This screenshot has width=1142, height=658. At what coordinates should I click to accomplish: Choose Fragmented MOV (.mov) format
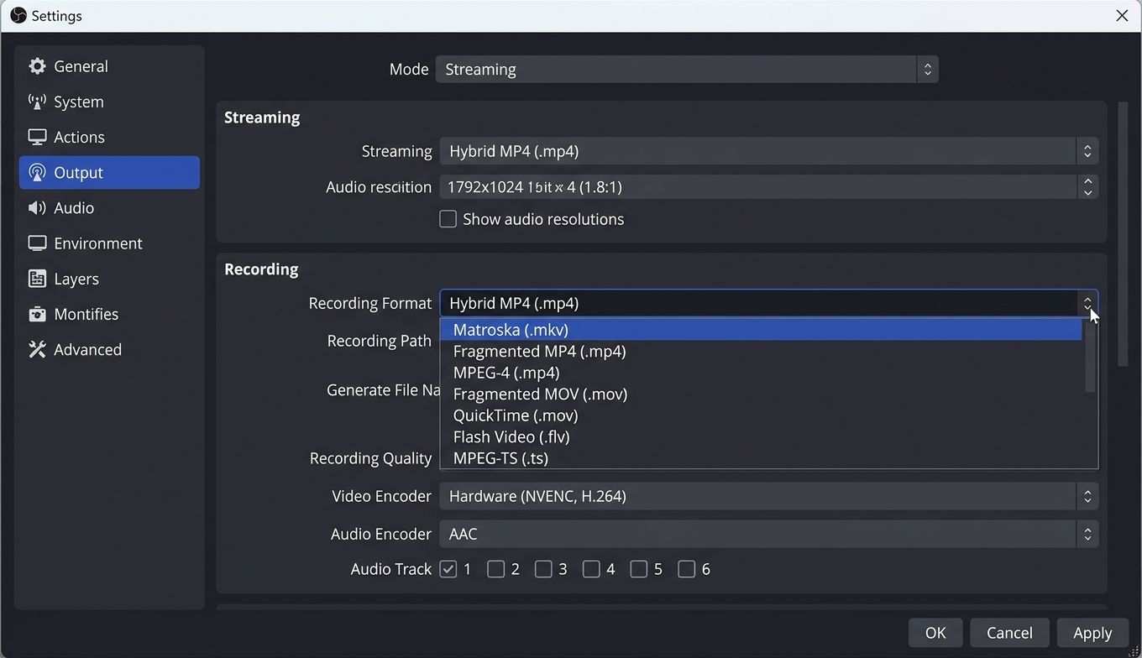click(762, 394)
